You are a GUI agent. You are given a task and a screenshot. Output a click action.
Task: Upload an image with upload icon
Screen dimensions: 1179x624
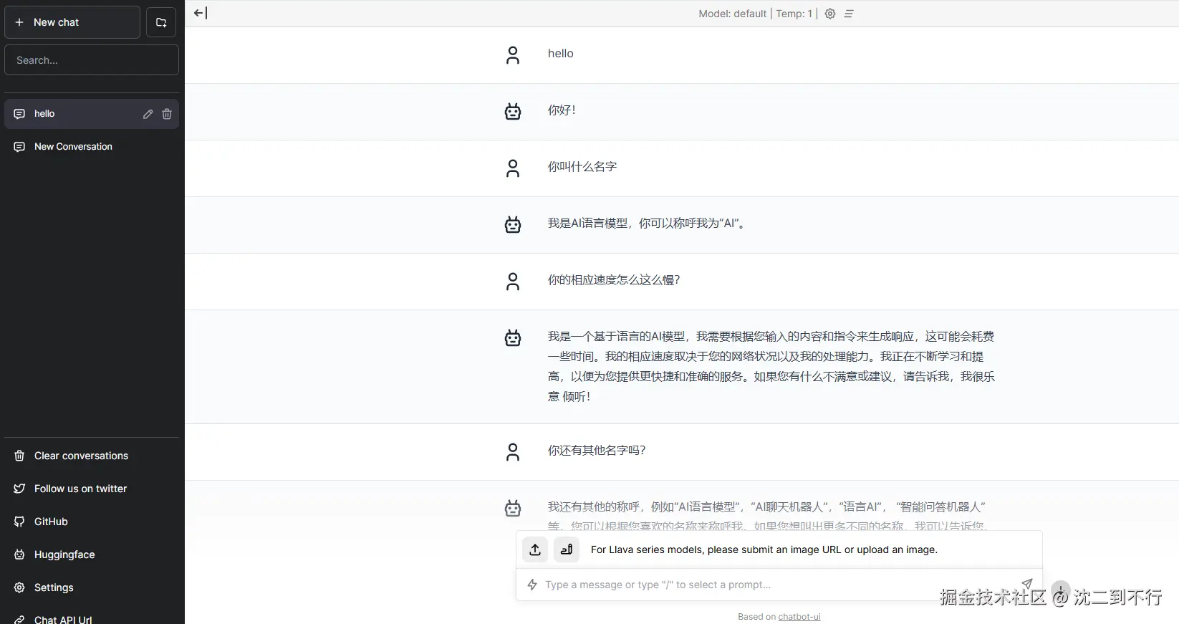click(535, 549)
